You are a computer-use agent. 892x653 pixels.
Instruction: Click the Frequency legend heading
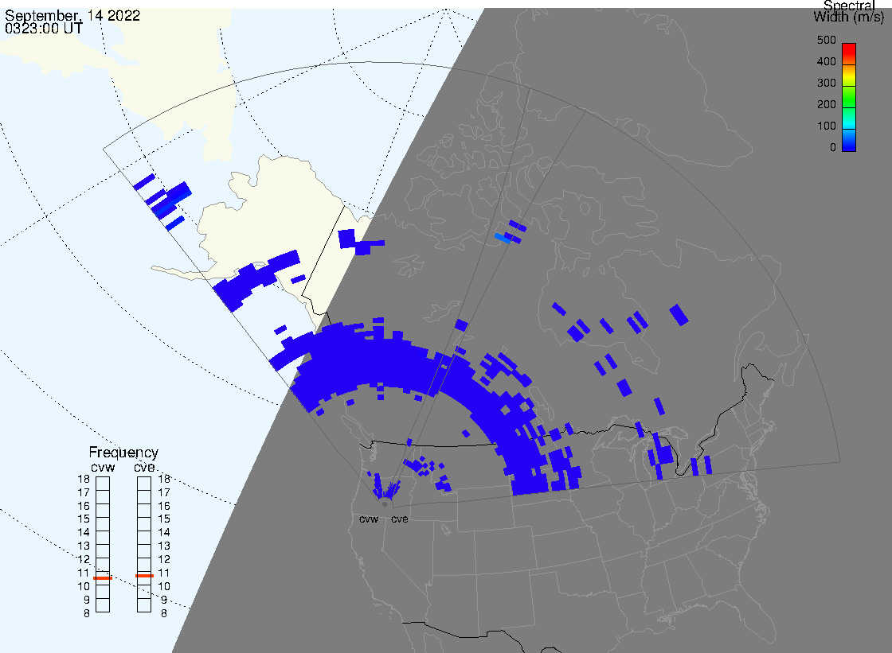(x=123, y=453)
